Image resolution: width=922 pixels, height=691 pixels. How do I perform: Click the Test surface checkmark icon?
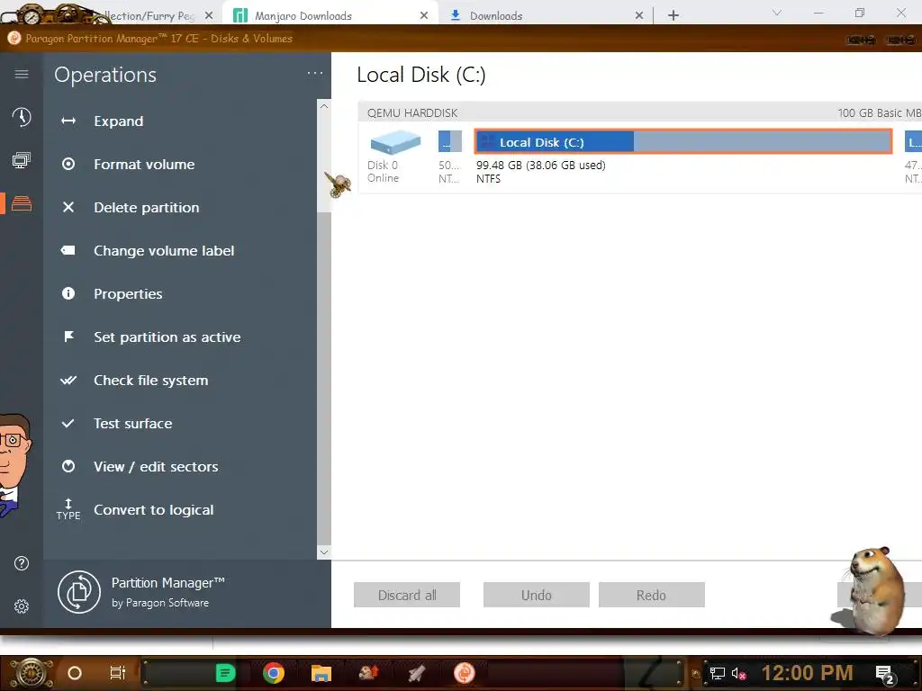point(68,423)
